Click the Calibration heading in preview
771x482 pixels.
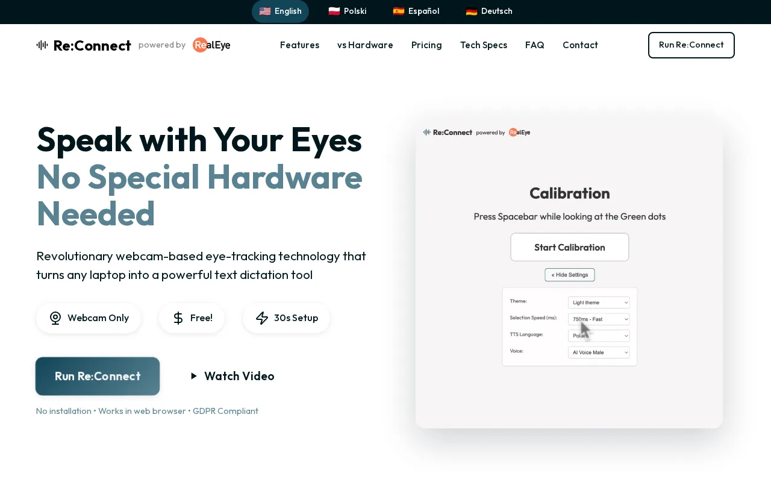point(570,193)
